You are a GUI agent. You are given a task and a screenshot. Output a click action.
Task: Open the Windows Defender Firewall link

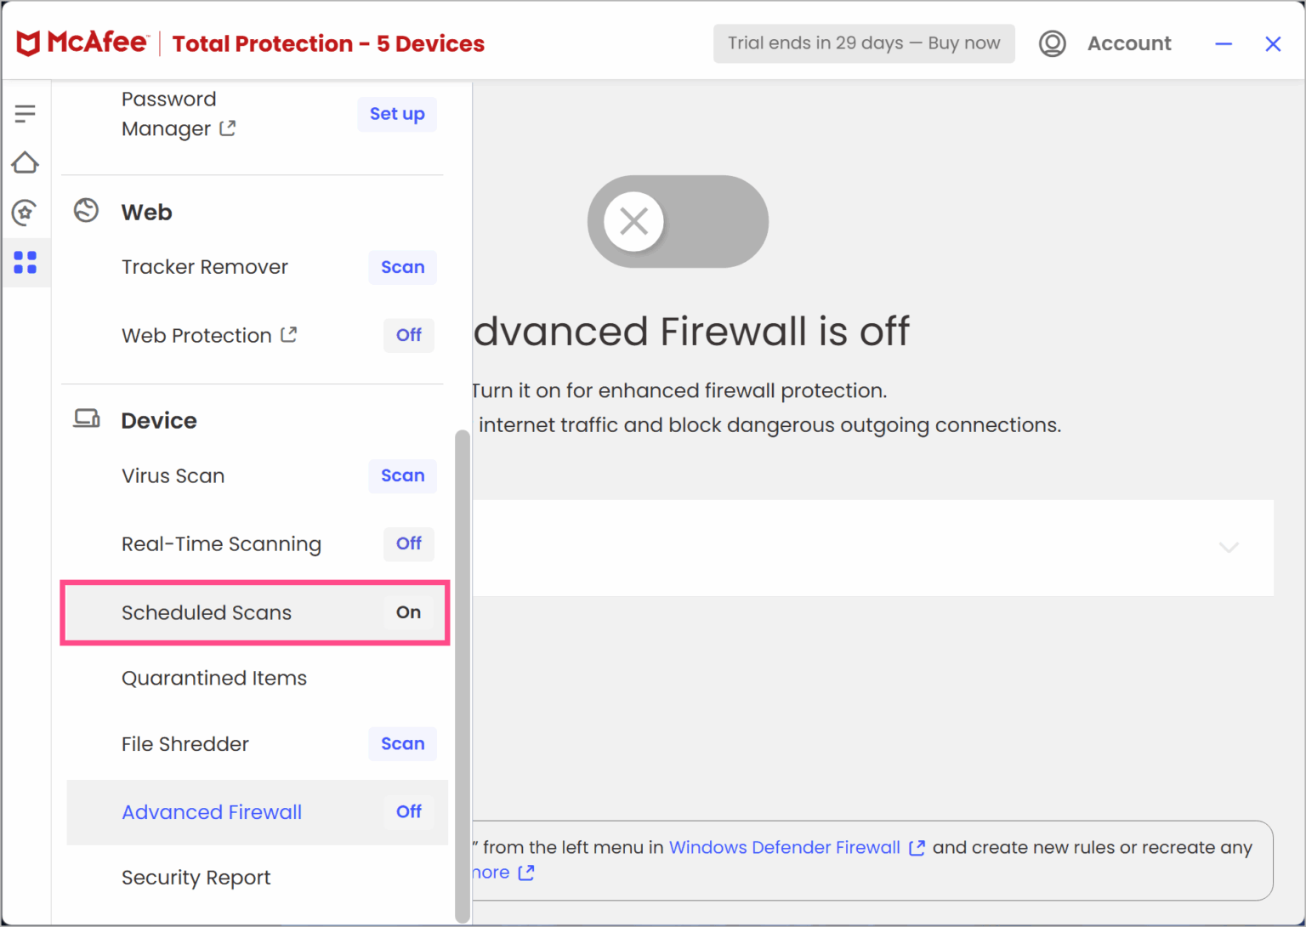[784, 847]
